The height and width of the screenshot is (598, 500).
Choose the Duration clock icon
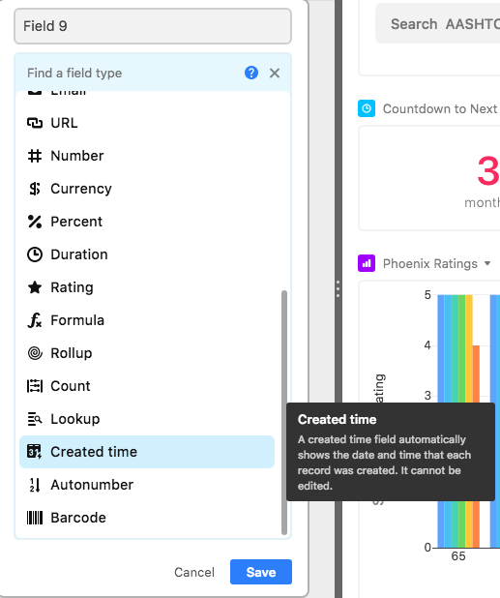point(35,254)
